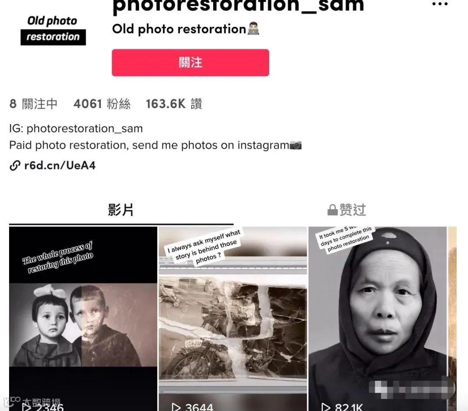Open the two children photo restoration video

(x=83, y=319)
